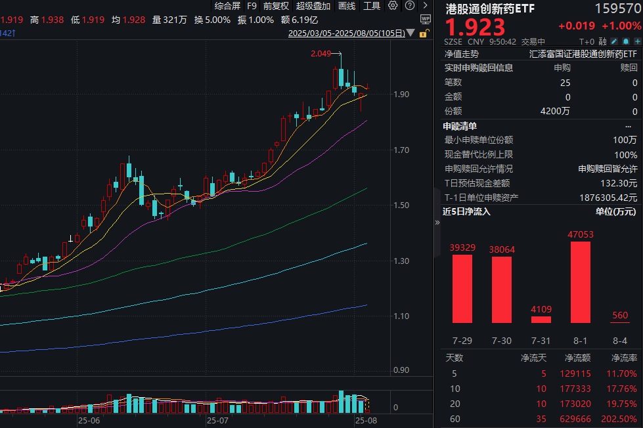Switch to the 综合屏 tab
Screen dimensions: 643x428
click(x=227, y=5)
